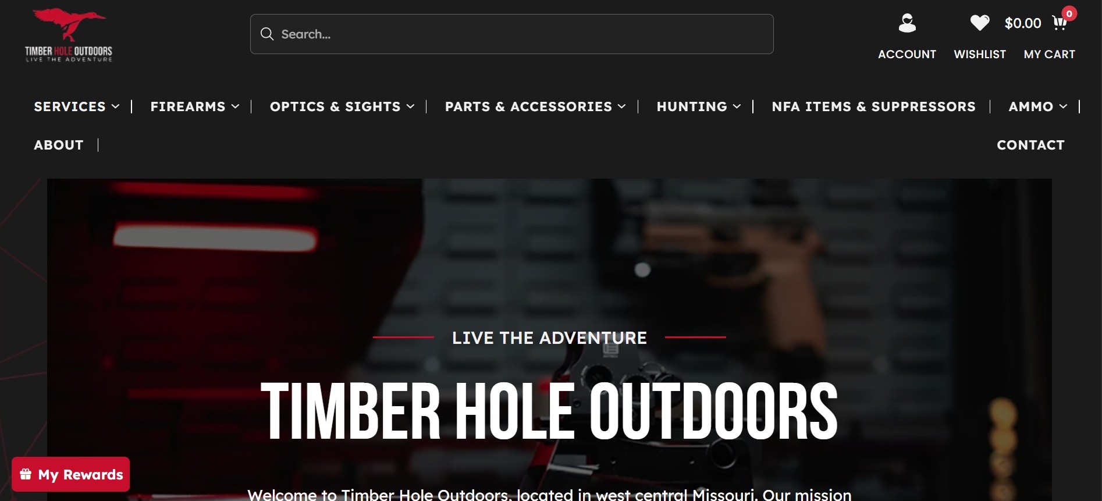Click the My Cart label link

(1050, 54)
